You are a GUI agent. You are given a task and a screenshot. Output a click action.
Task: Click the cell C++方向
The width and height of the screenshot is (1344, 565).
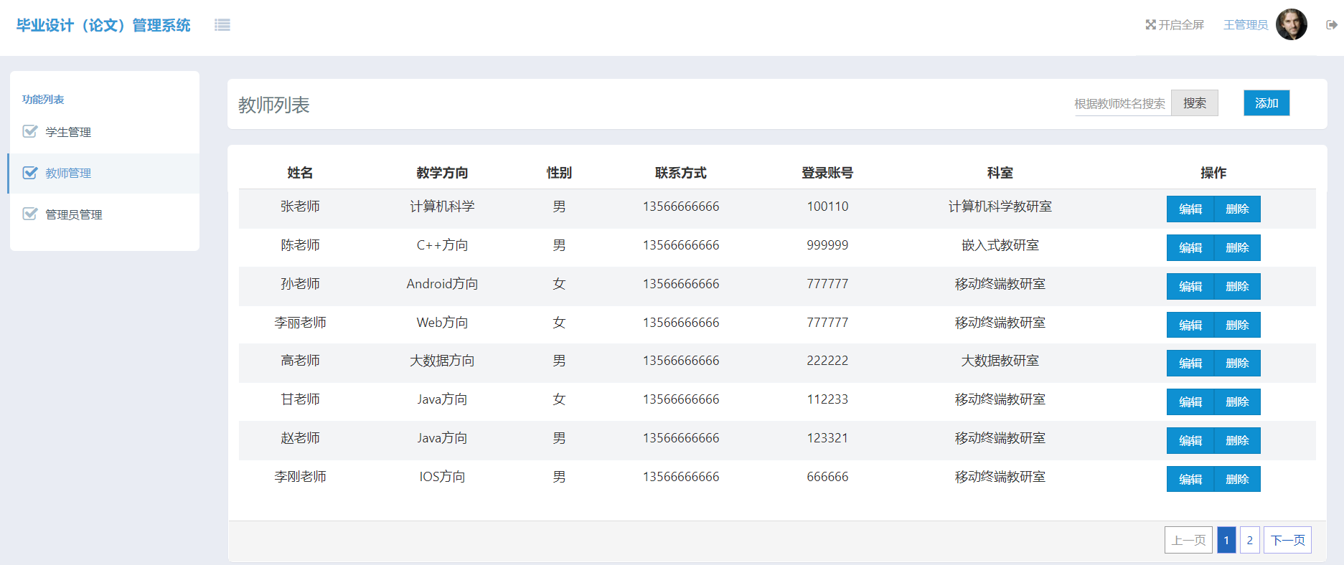click(x=442, y=245)
